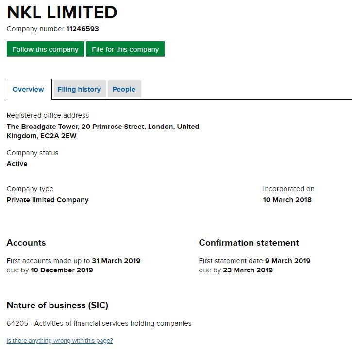Screen dimensions: 352x350
Task: Click the company number 11246593
Action: 83,29
